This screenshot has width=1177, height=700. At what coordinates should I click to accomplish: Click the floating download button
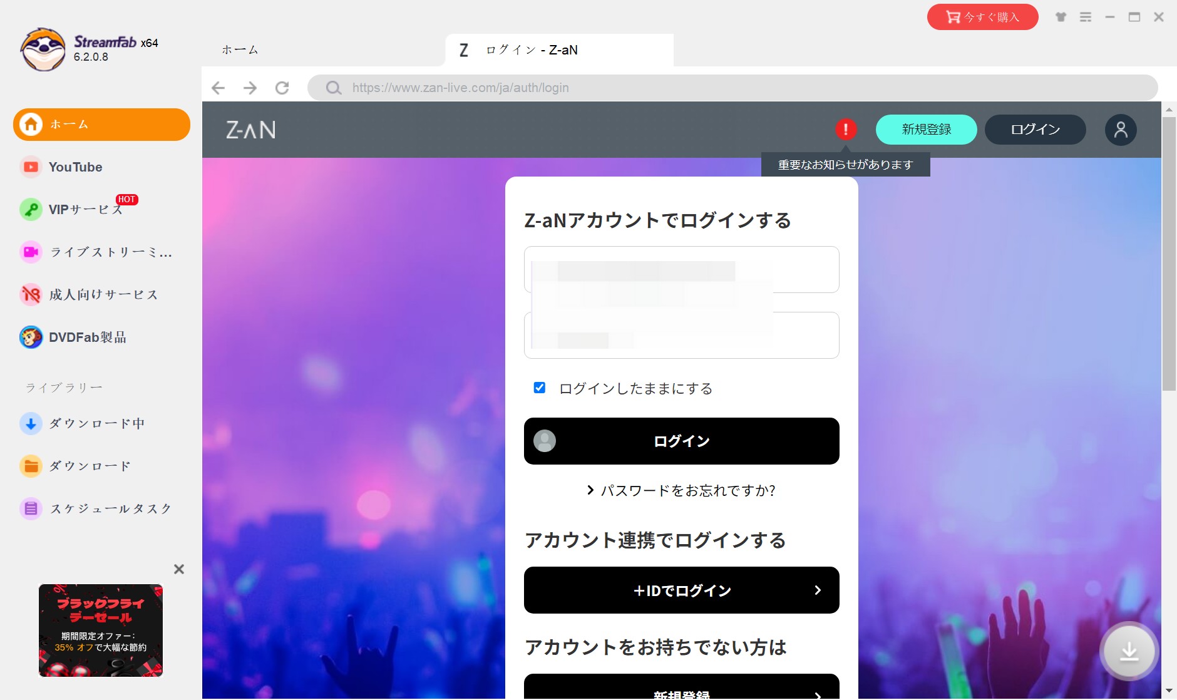tap(1129, 652)
